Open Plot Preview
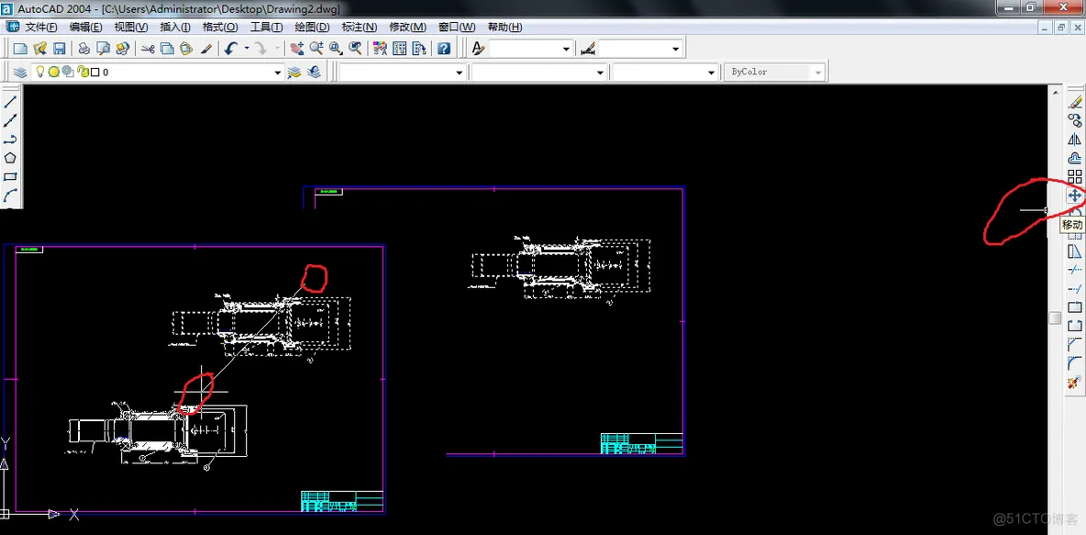Viewport: 1086px width, 535px height. pos(104,49)
